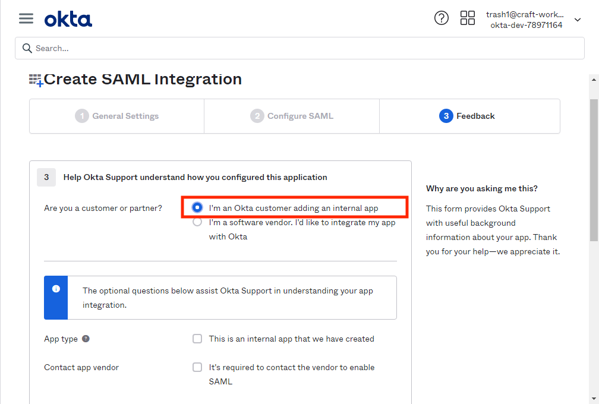The width and height of the screenshot is (599, 404).
Task: Select Okta customer adding internal app radio
Action: [197, 207]
